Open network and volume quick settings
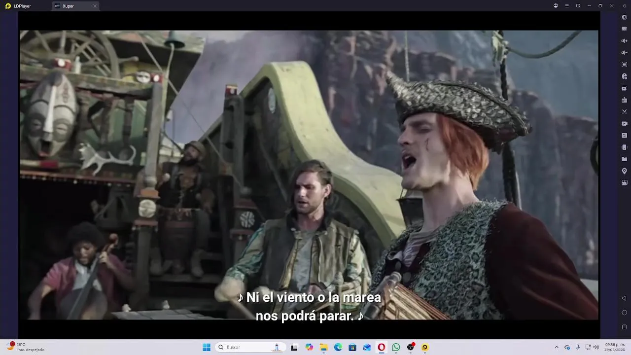 pos(592,347)
